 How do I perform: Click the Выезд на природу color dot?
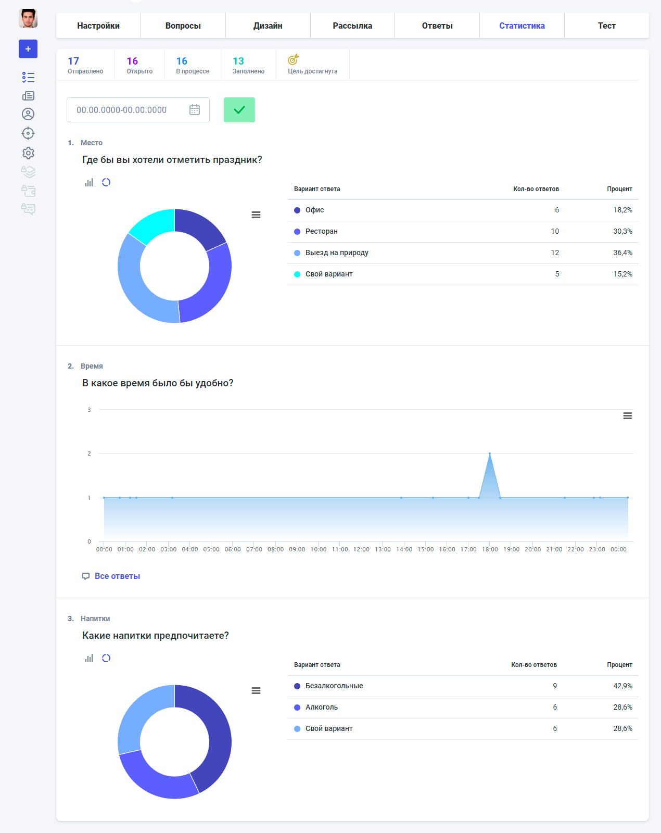[297, 253]
